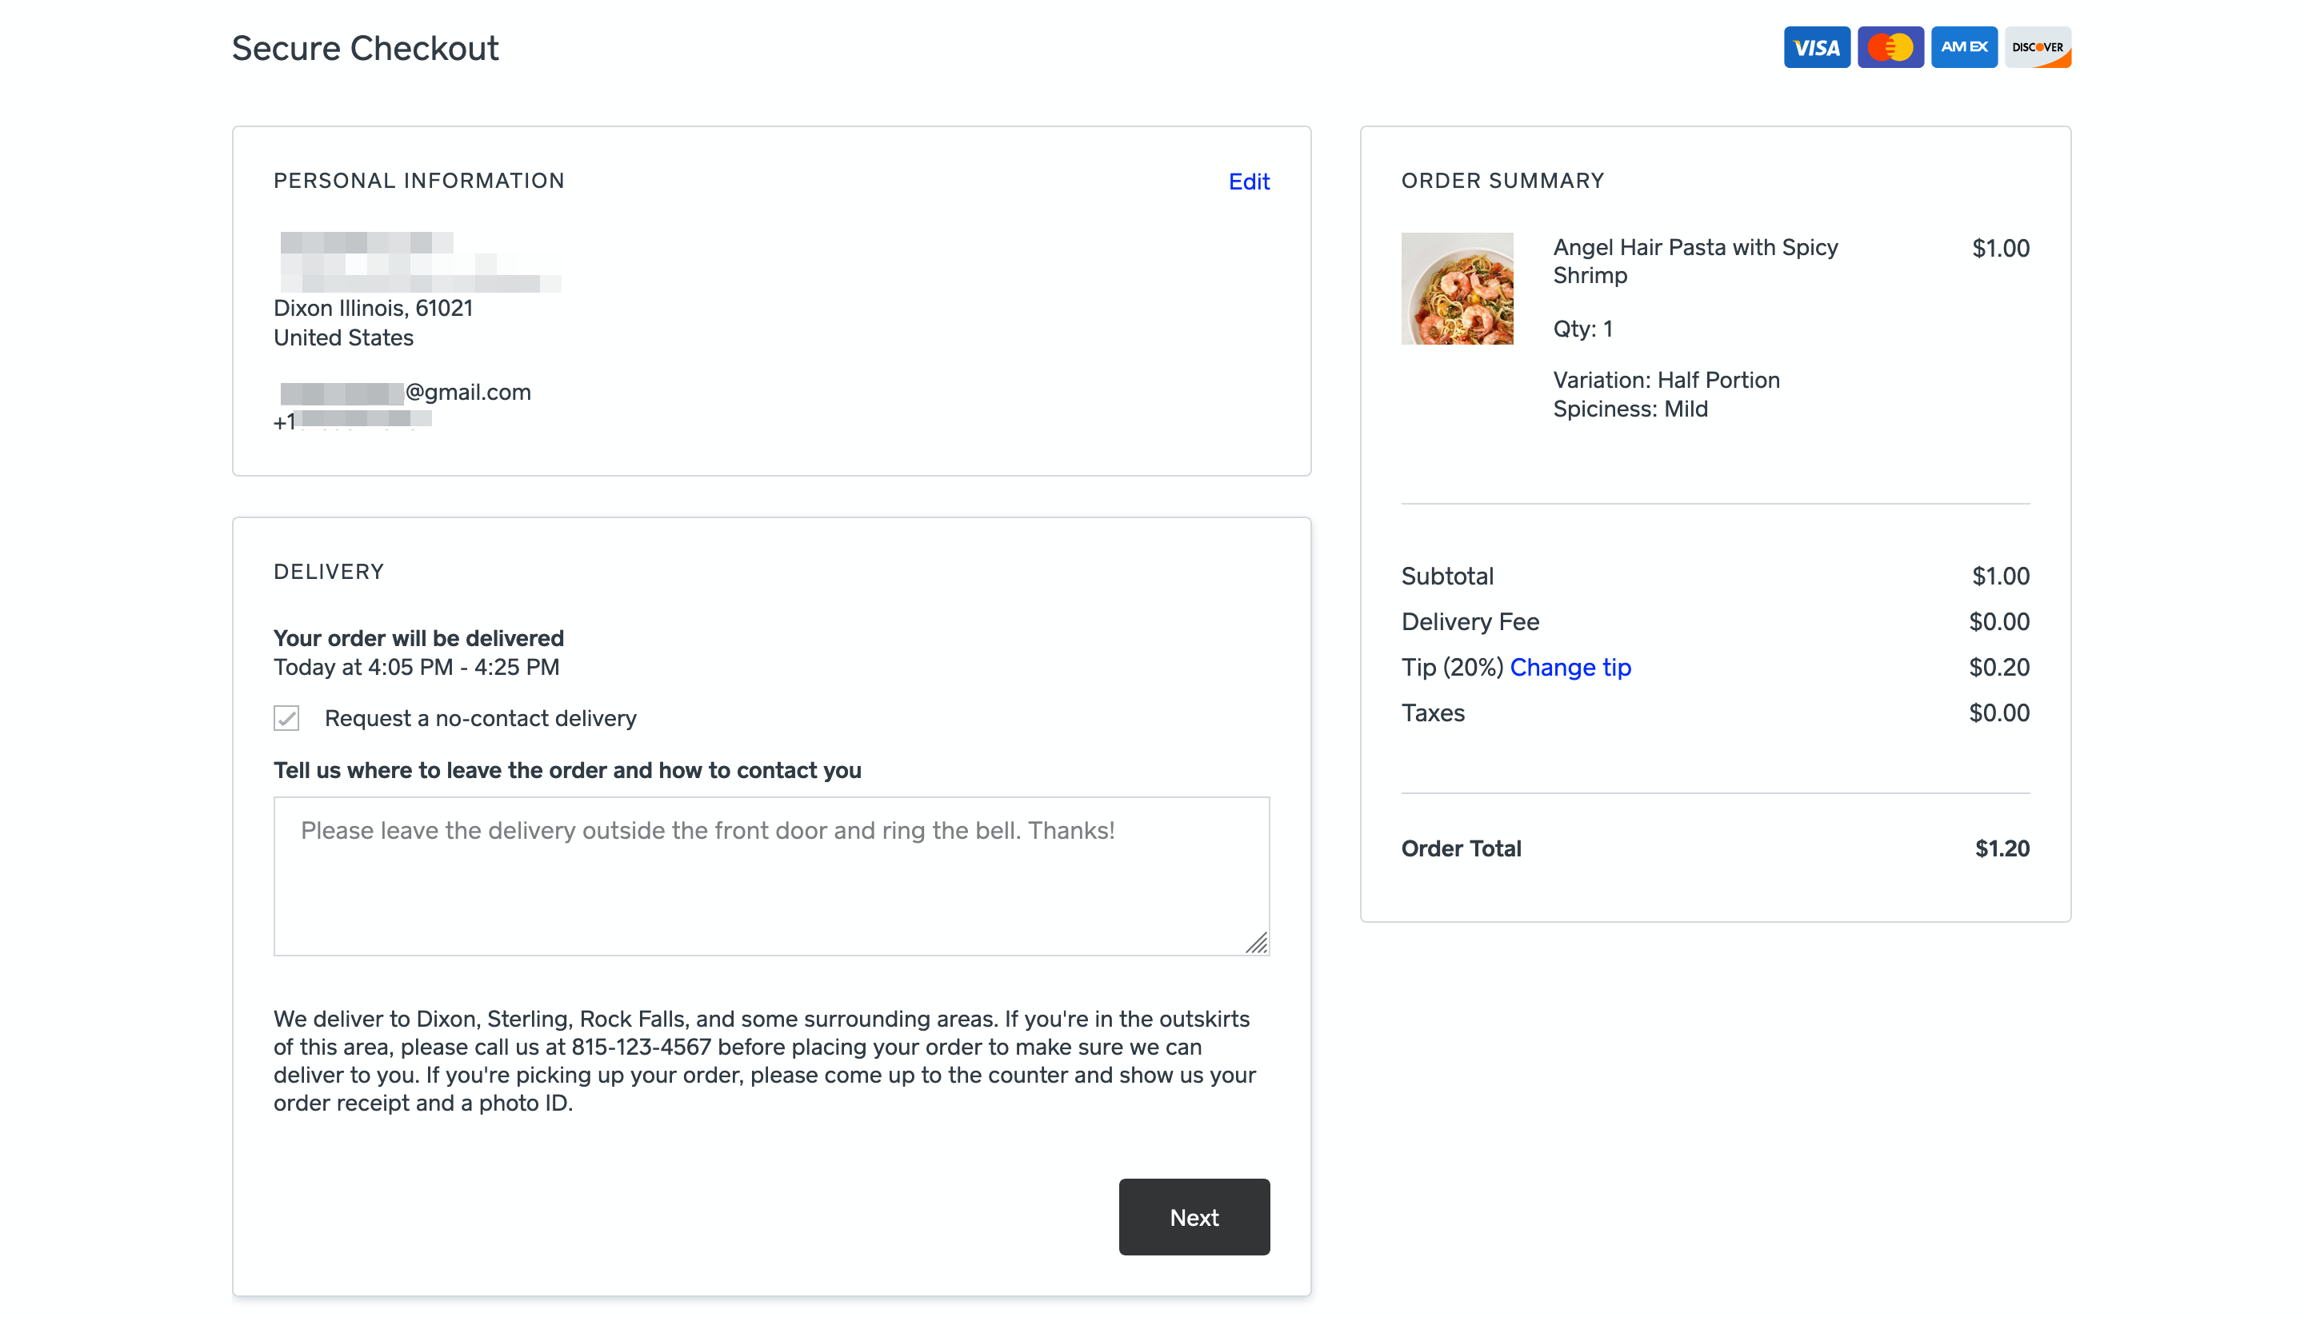Click the Order Total amount $1.20

pyautogui.click(x=2001, y=848)
